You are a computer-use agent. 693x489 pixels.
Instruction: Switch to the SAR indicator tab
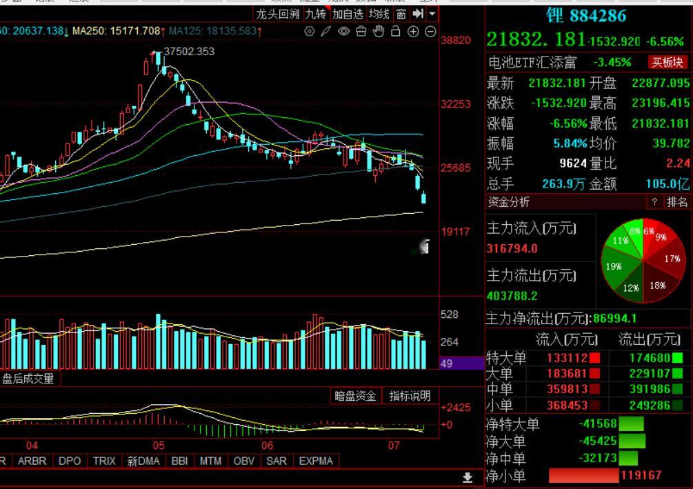point(277,461)
